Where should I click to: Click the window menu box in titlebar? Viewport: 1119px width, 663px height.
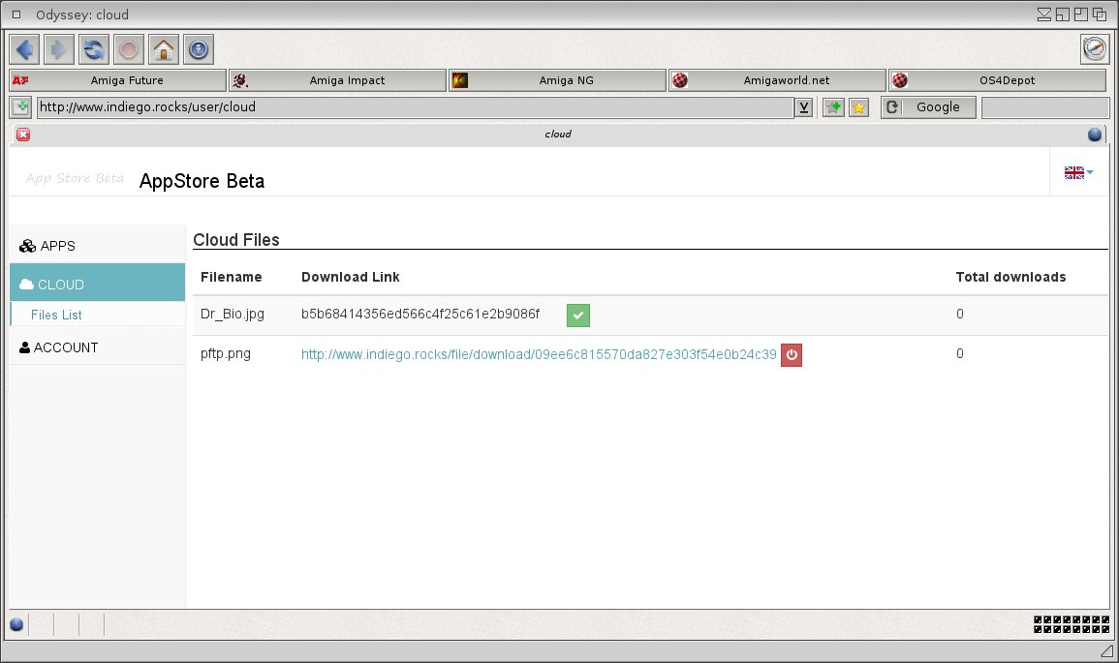coord(16,15)
